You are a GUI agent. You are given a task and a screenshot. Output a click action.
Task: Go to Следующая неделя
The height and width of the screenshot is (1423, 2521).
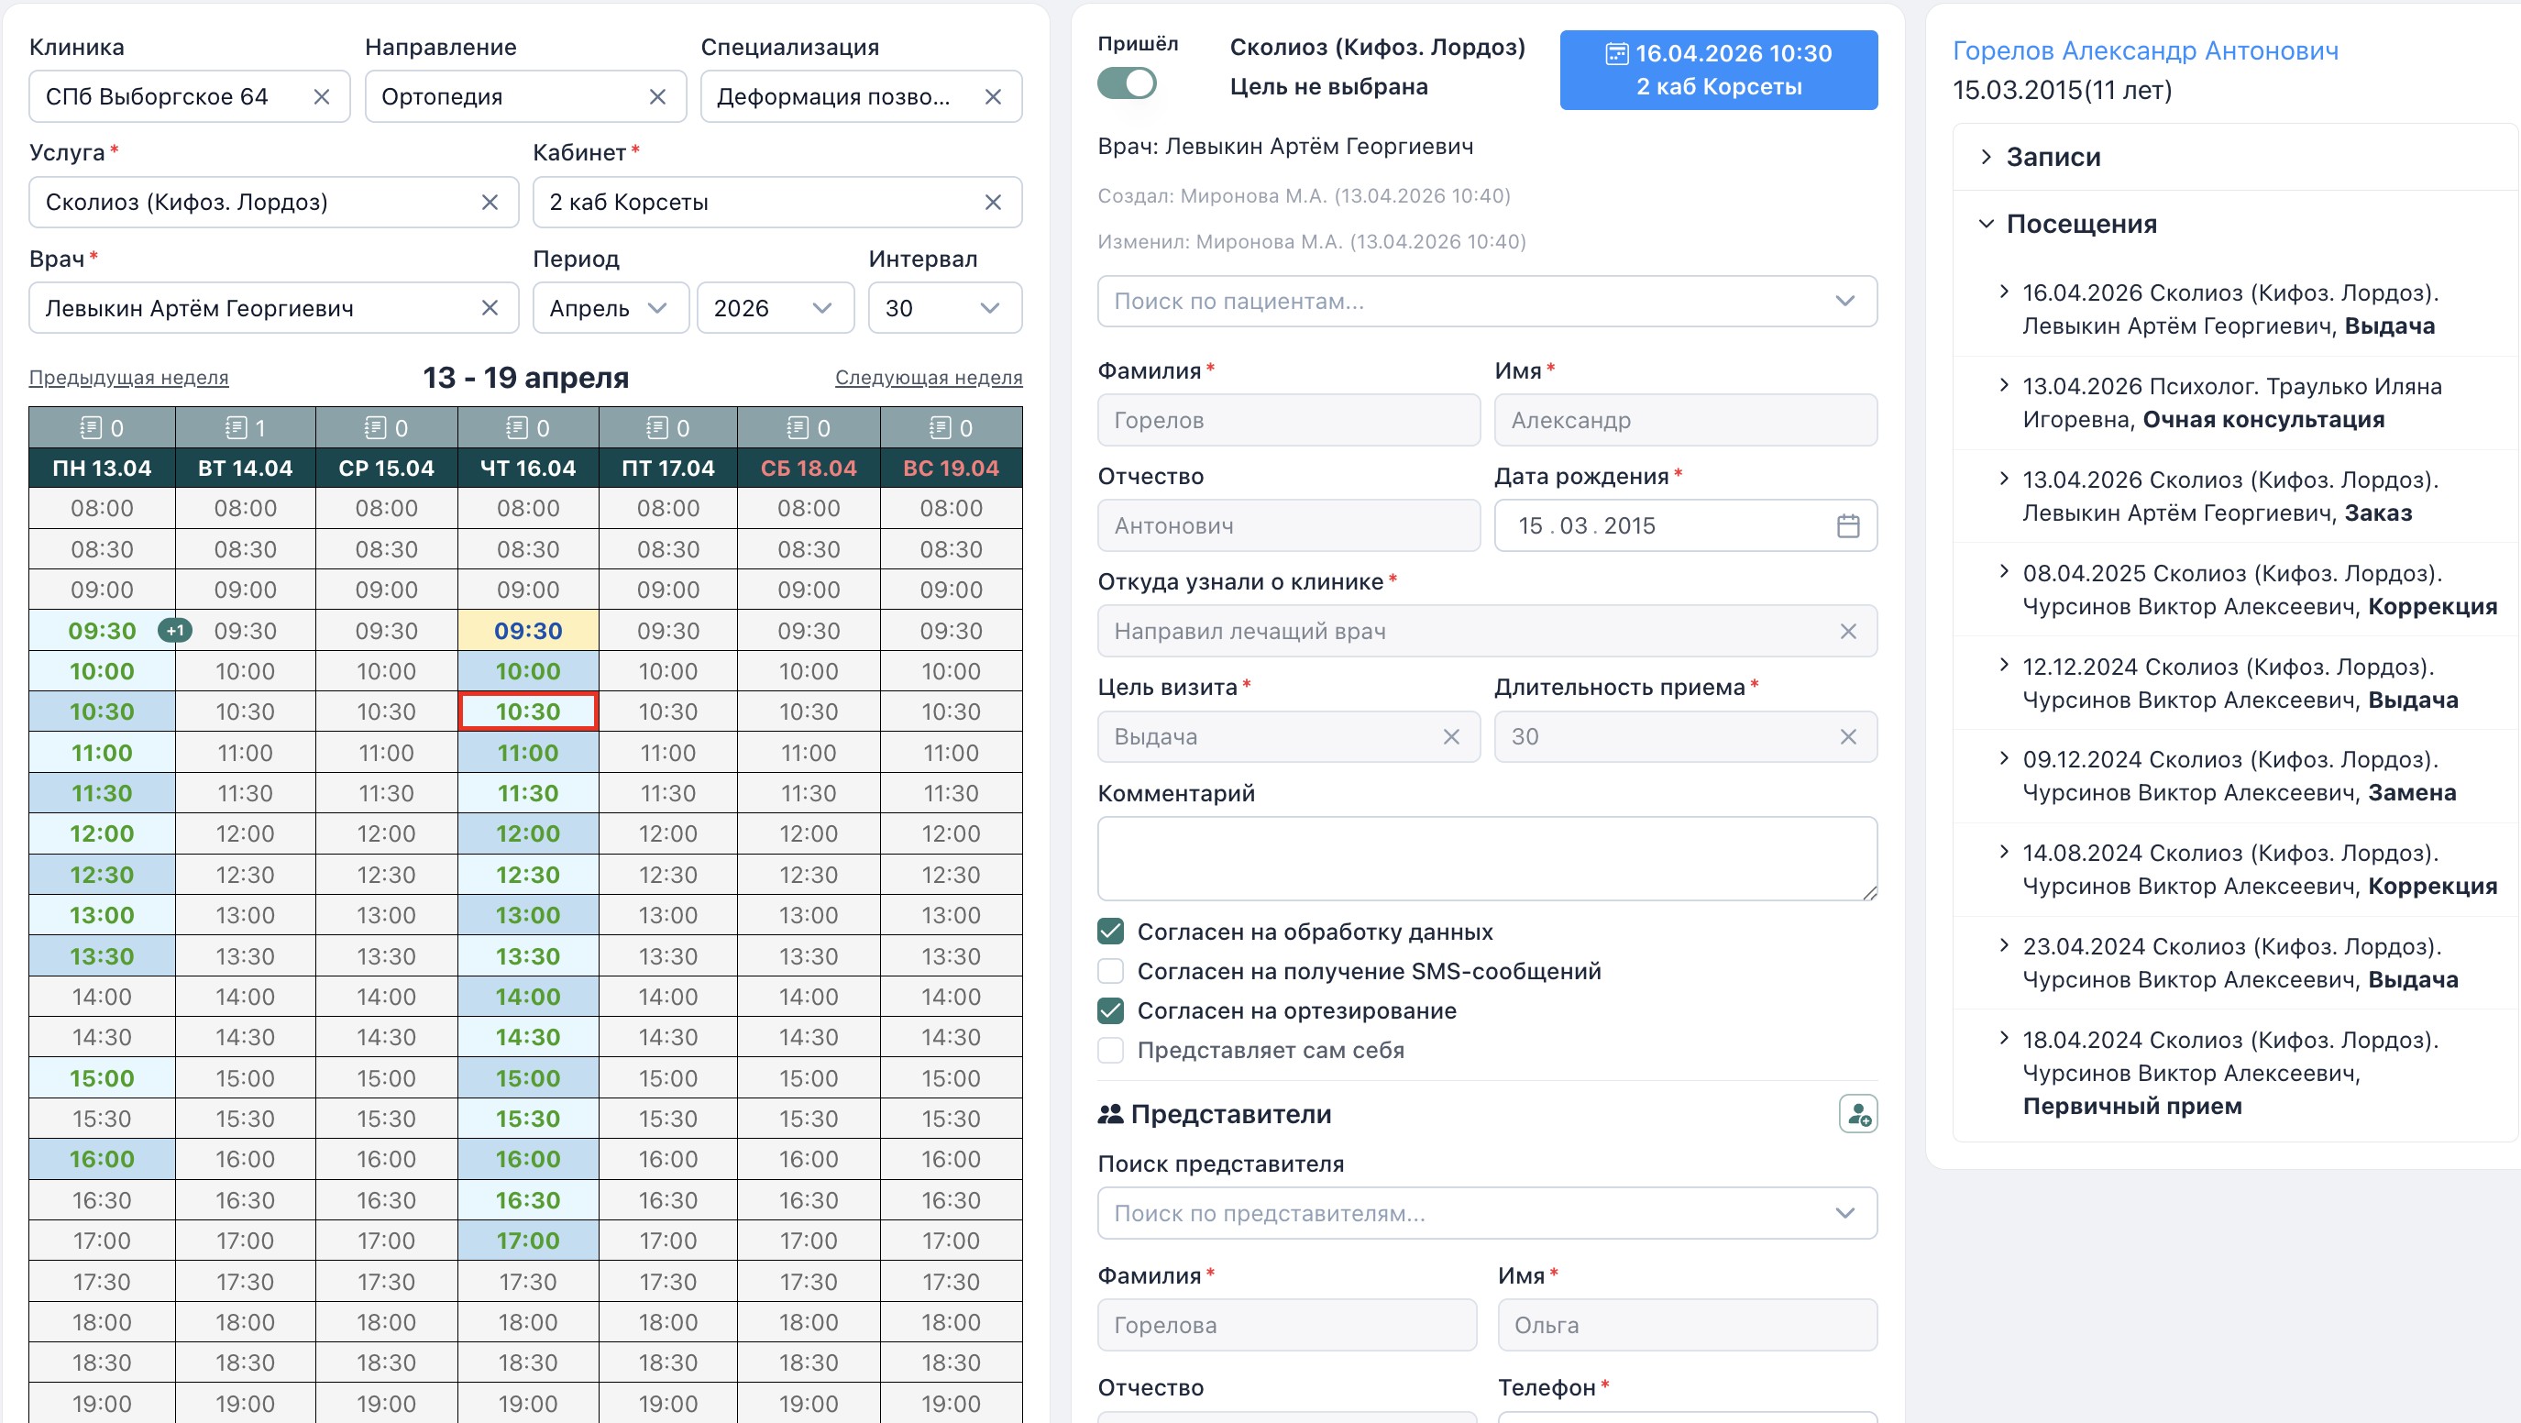(x=928, y=378)
